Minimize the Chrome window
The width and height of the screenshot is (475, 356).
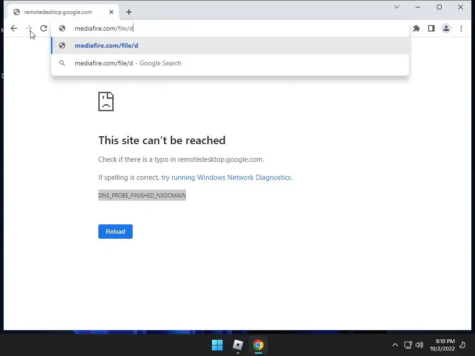(418, 7)
